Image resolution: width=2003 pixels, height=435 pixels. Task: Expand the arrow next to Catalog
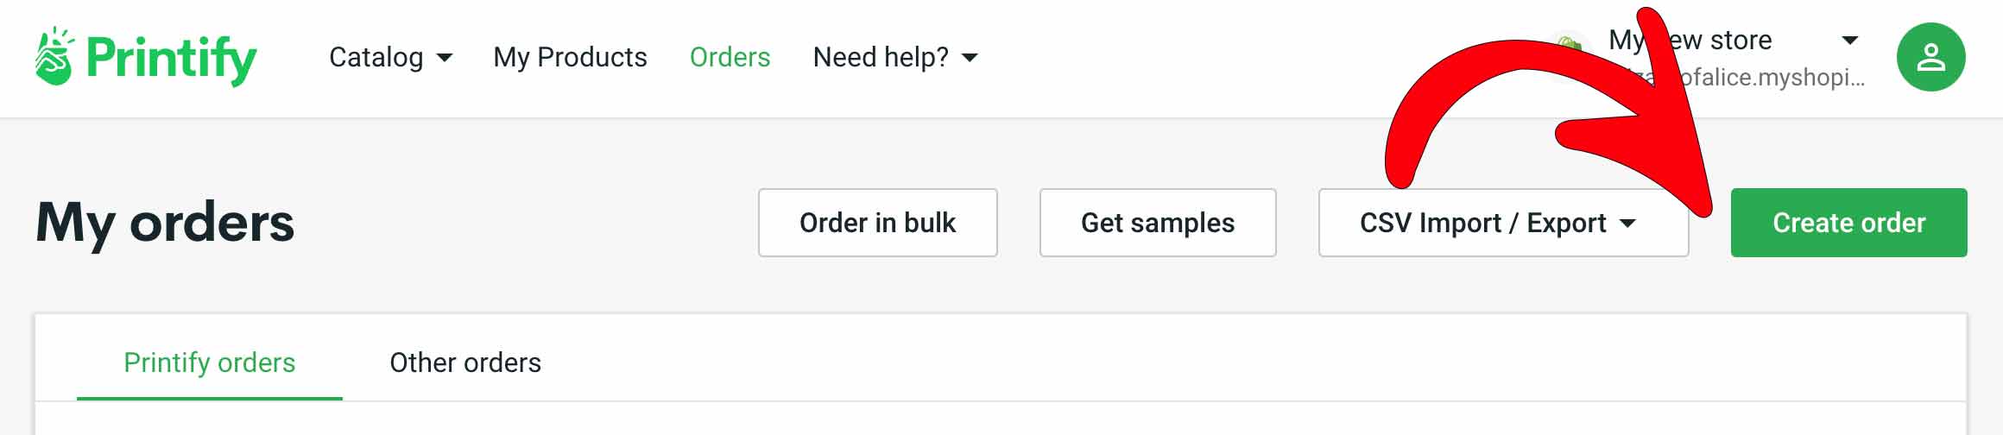point(445,58)
